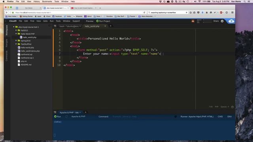Image resolution: width=253 pixels, height=142 pixels.
Task: Open the php.ini file
Action: coord(24,61)
